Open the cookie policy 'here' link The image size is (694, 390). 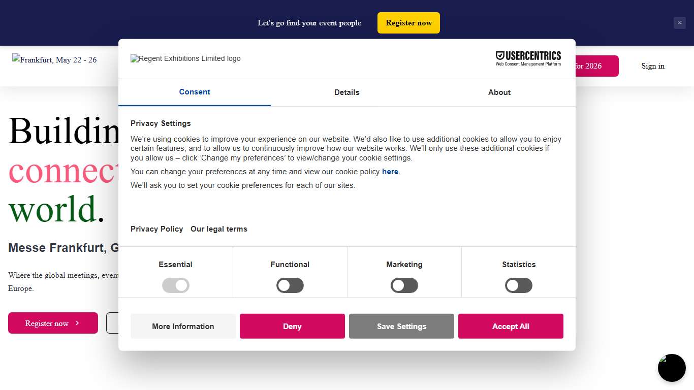tap(390, 172)
